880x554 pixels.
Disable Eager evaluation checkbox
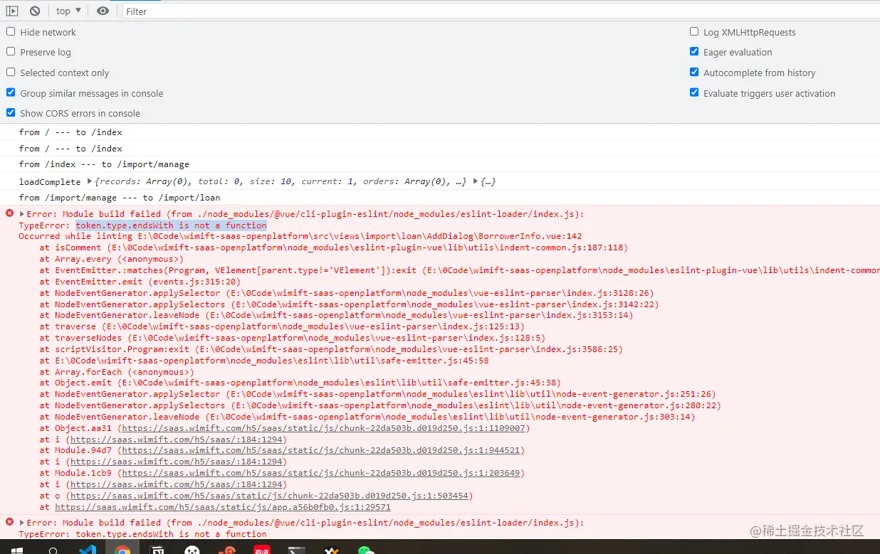click(694, 52)
